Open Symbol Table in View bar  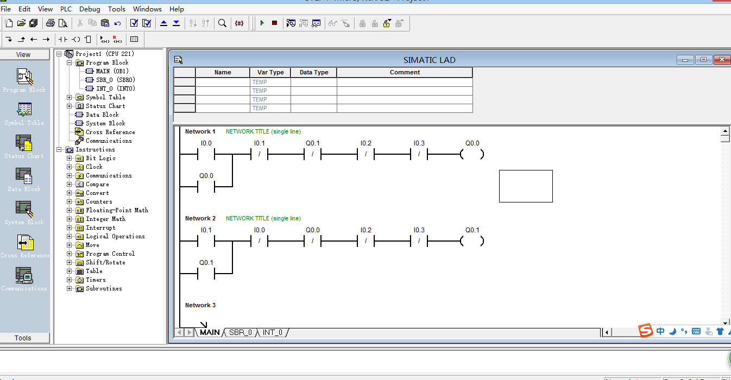tap(24, 113)
